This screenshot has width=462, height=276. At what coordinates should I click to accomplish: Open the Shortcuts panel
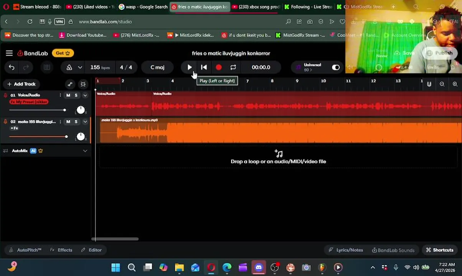pos(439,250)
